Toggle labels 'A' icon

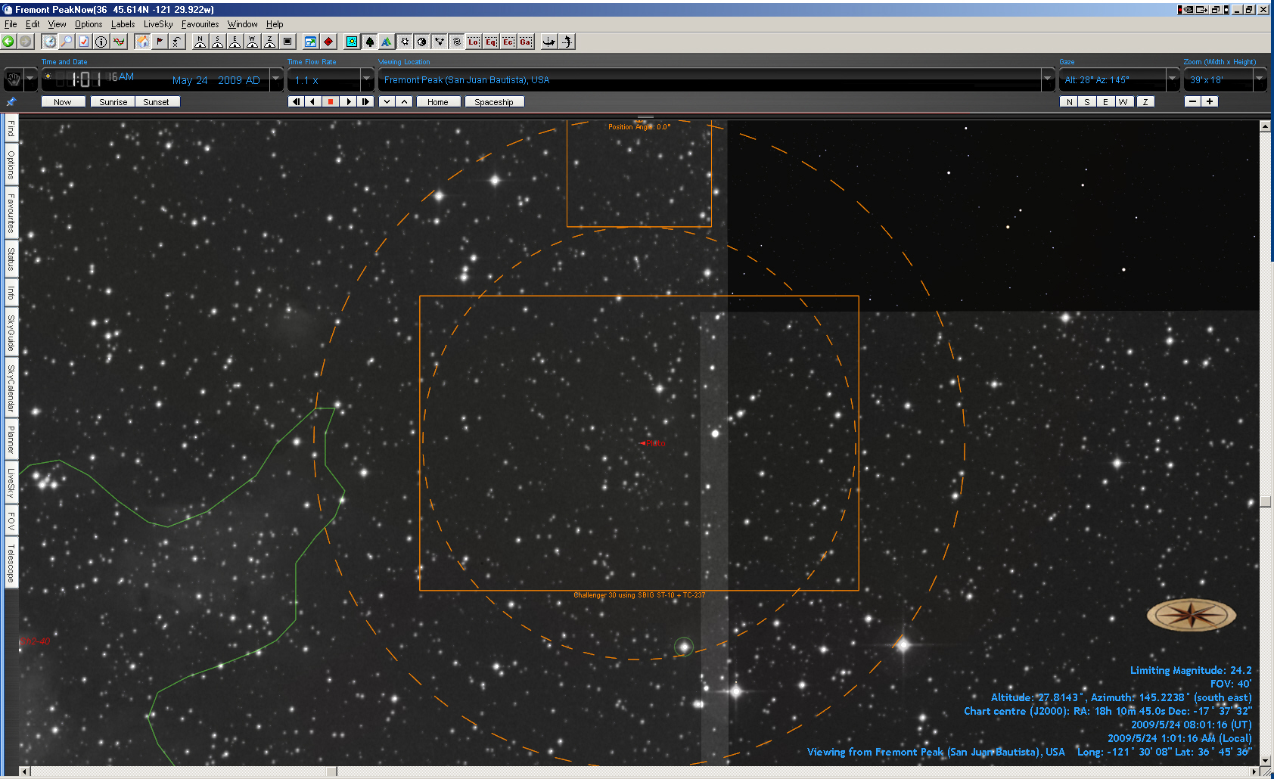pos(387,42)
